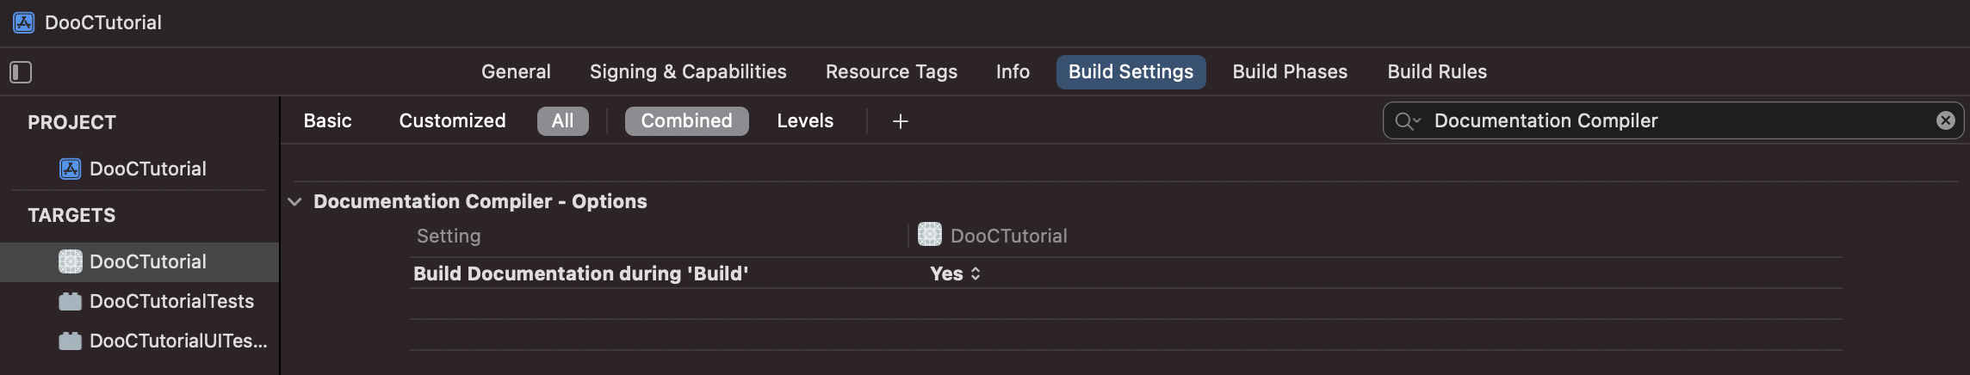Show Customized build settings only
Screen dimensions: 1970x375
452,120
